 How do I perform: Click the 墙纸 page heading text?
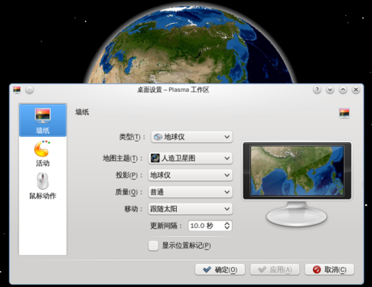click(82, 112)
